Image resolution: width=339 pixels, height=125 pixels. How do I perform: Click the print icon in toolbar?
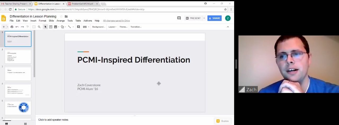coord(12,27)
